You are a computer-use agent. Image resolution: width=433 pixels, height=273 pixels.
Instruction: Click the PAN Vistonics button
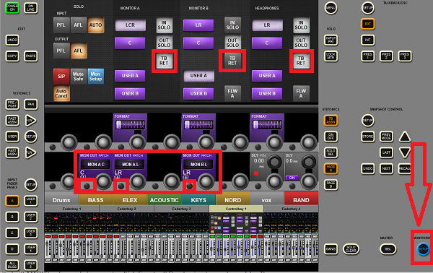click(x=30, y=105)
